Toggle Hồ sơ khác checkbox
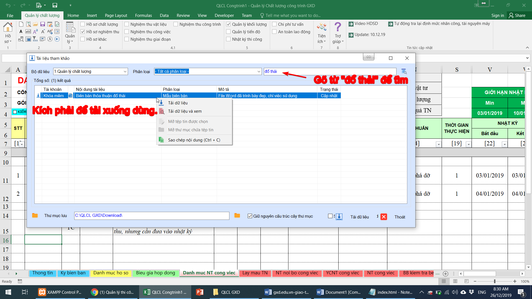The width and height of the screenshot is (532, 299). (x=83, y=39)
